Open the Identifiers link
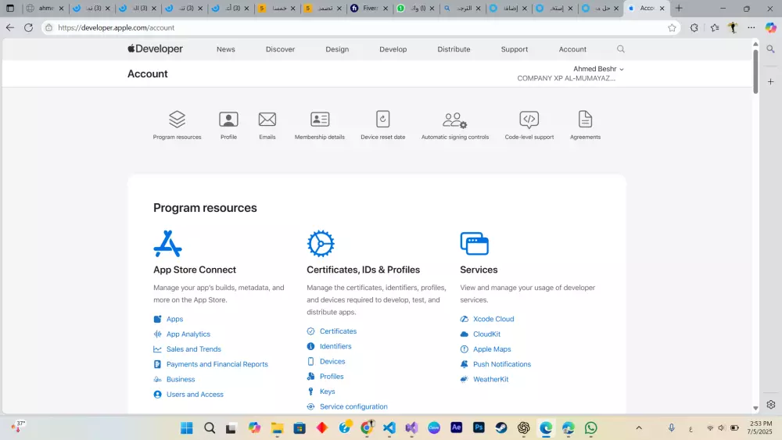 [x=335, y=346]
